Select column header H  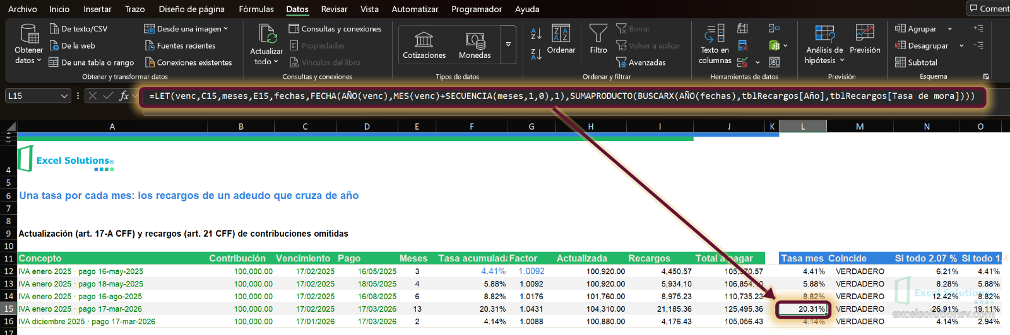point(591,127)
